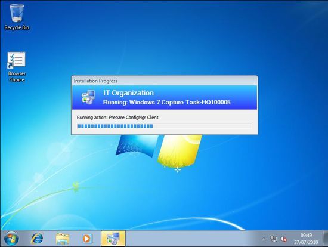Click the Running action: Prepare ConfigMgr Client text
Image resolution: width=328 pixels, height=247 pixels.
tap(117, 118)
